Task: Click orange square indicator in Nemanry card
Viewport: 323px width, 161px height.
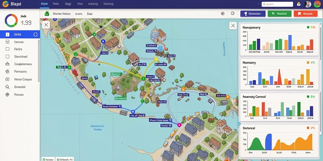Action: click(308, 63)
